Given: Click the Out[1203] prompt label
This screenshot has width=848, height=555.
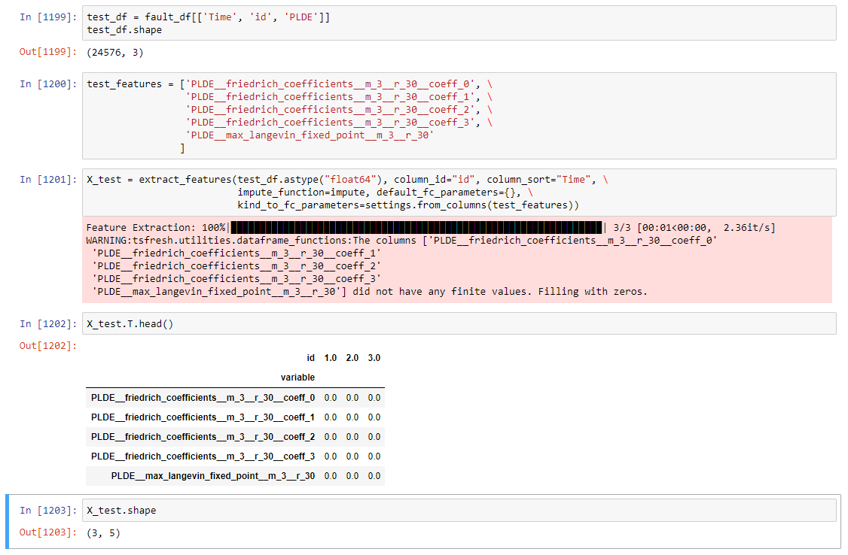Looking at the screenshot, I should point(49,532).
